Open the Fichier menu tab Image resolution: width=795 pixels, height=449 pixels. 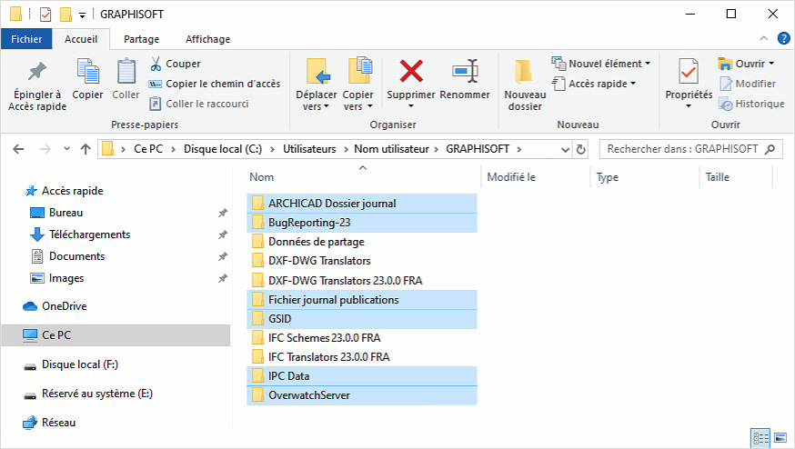click(x=26, y=39)
